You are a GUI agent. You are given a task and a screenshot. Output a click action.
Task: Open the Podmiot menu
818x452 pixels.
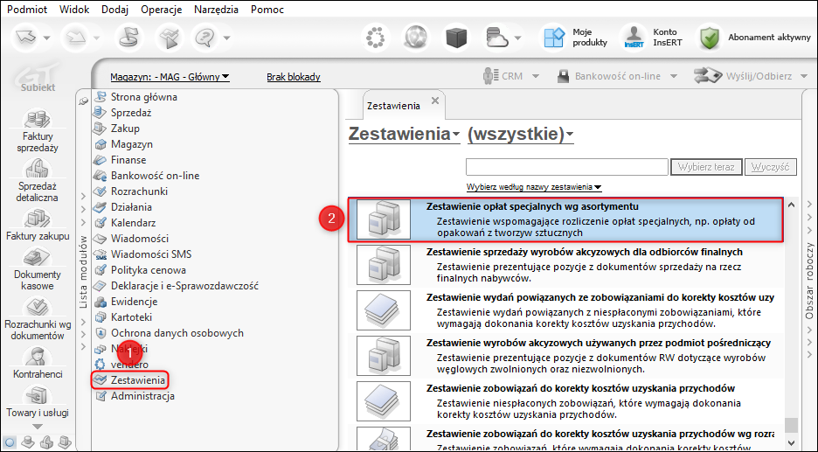pos(27,10)
